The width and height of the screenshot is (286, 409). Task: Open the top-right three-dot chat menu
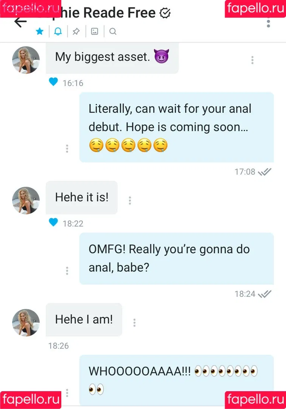(268, 22)
